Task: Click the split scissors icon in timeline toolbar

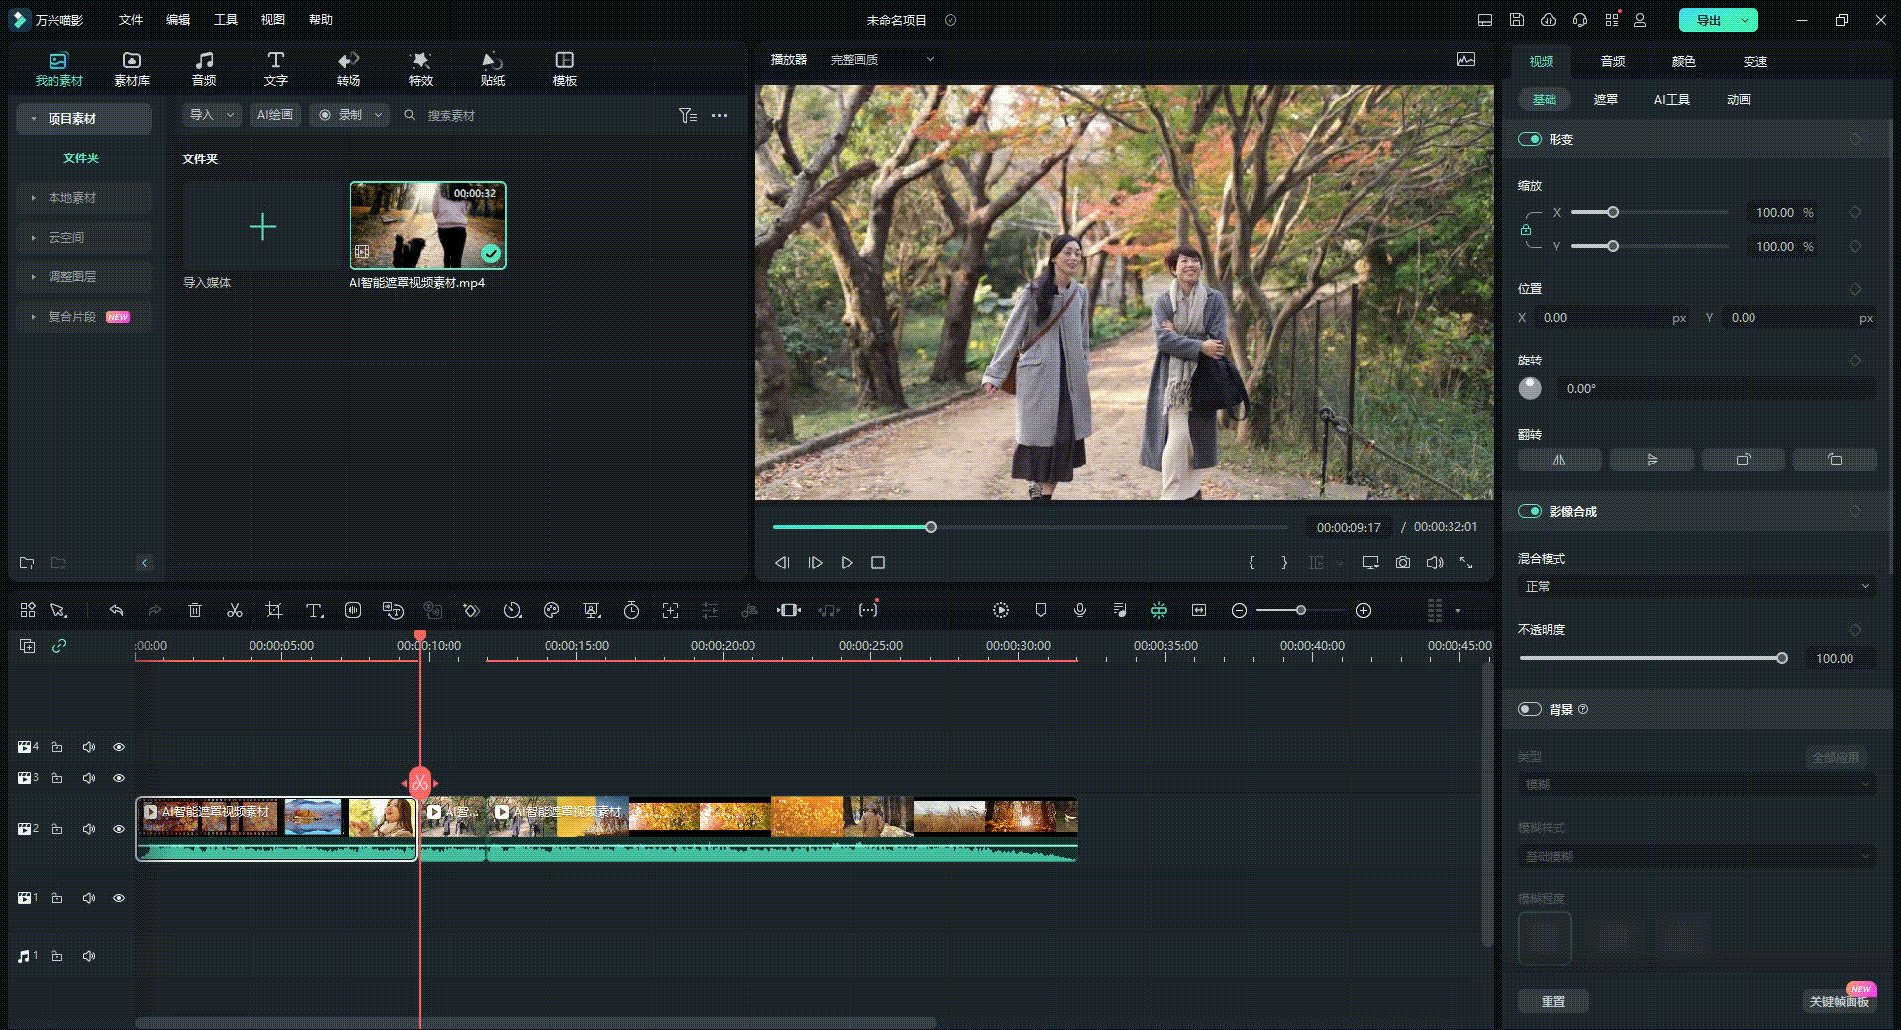Action: click(x=235, y=611)
